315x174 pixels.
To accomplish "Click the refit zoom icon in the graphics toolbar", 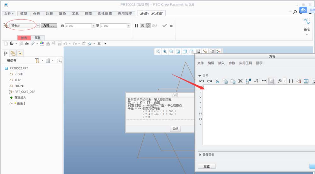I will point(158,51).
